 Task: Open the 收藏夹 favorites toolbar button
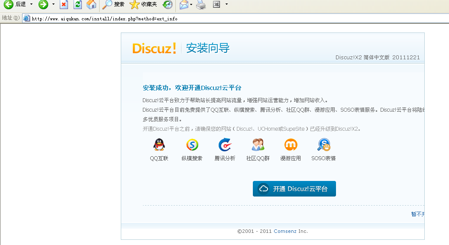pos(143,4)
